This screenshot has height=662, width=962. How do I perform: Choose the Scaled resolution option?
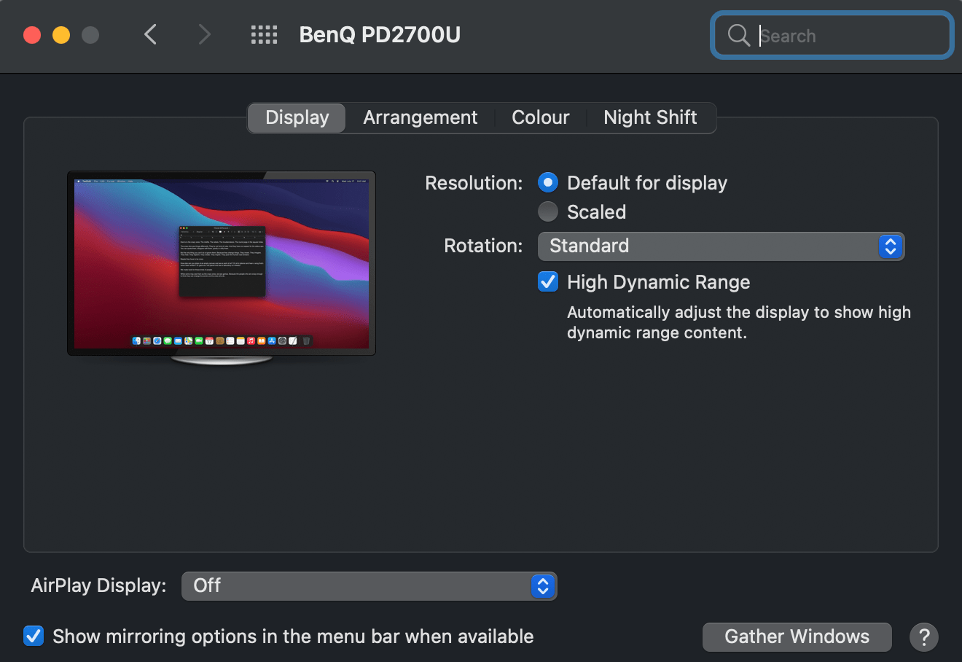pos(548,212)
